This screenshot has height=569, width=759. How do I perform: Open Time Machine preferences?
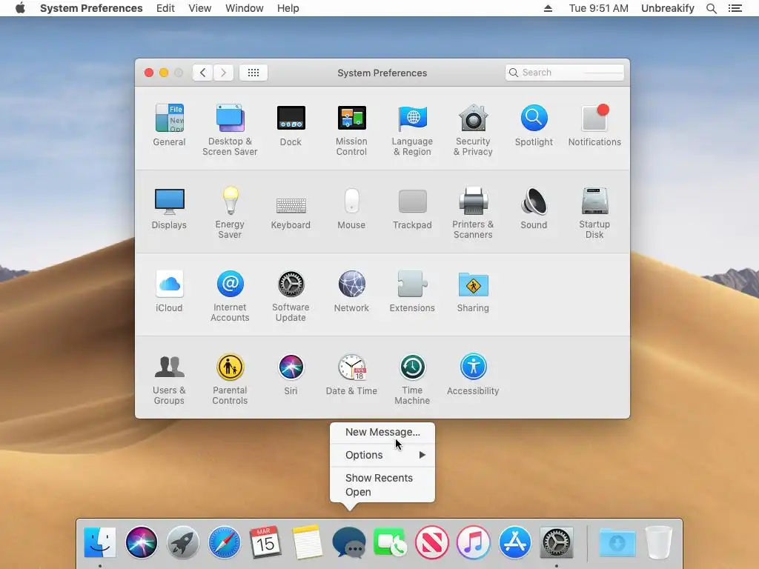coord(412,379)
